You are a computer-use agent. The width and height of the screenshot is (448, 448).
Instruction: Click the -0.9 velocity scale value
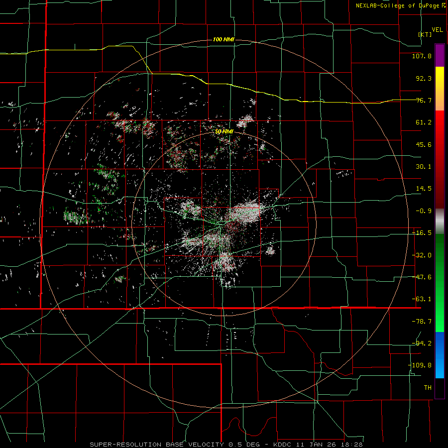[x=424, y=211]
